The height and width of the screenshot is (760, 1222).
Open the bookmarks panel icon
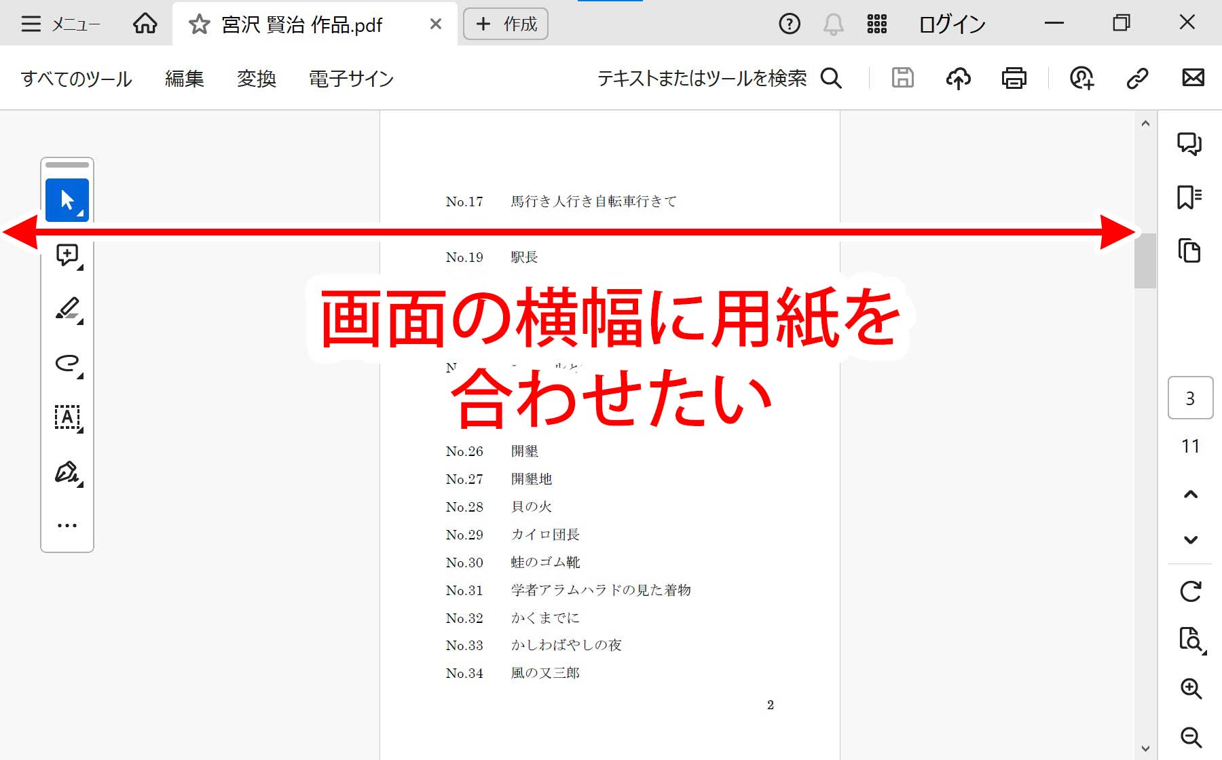click(1189, 197)
